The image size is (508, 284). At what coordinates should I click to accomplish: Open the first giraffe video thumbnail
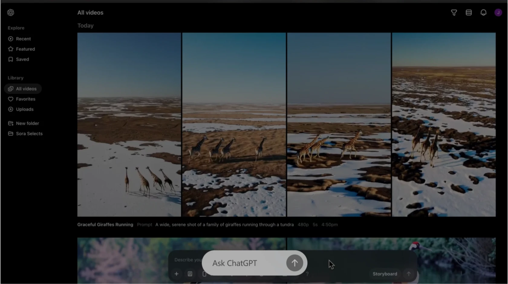point(129,125)
